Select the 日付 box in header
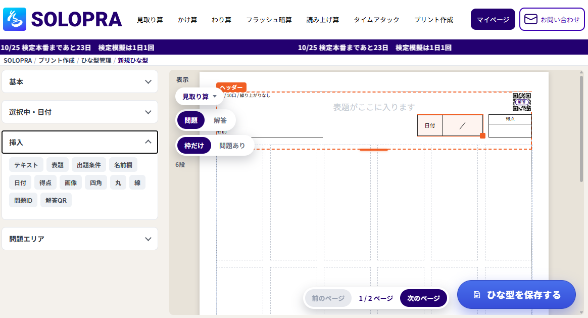The height and width of the screenshot is (318, 588). tap(450, 125)
